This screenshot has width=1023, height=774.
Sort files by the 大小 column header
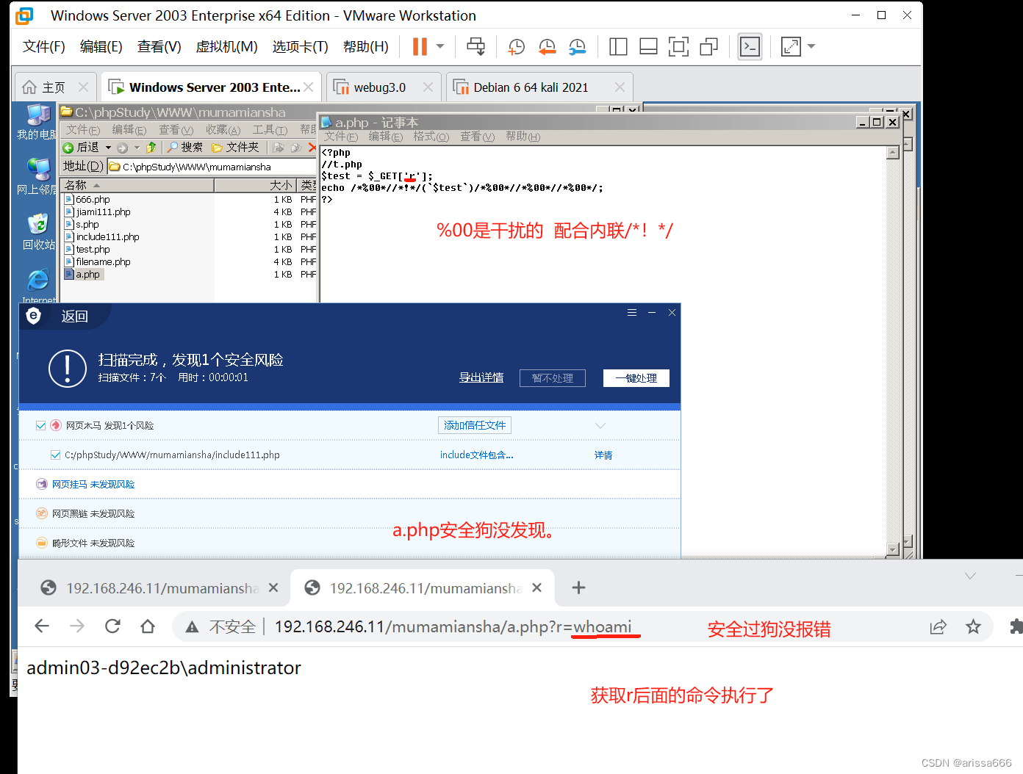254,185
